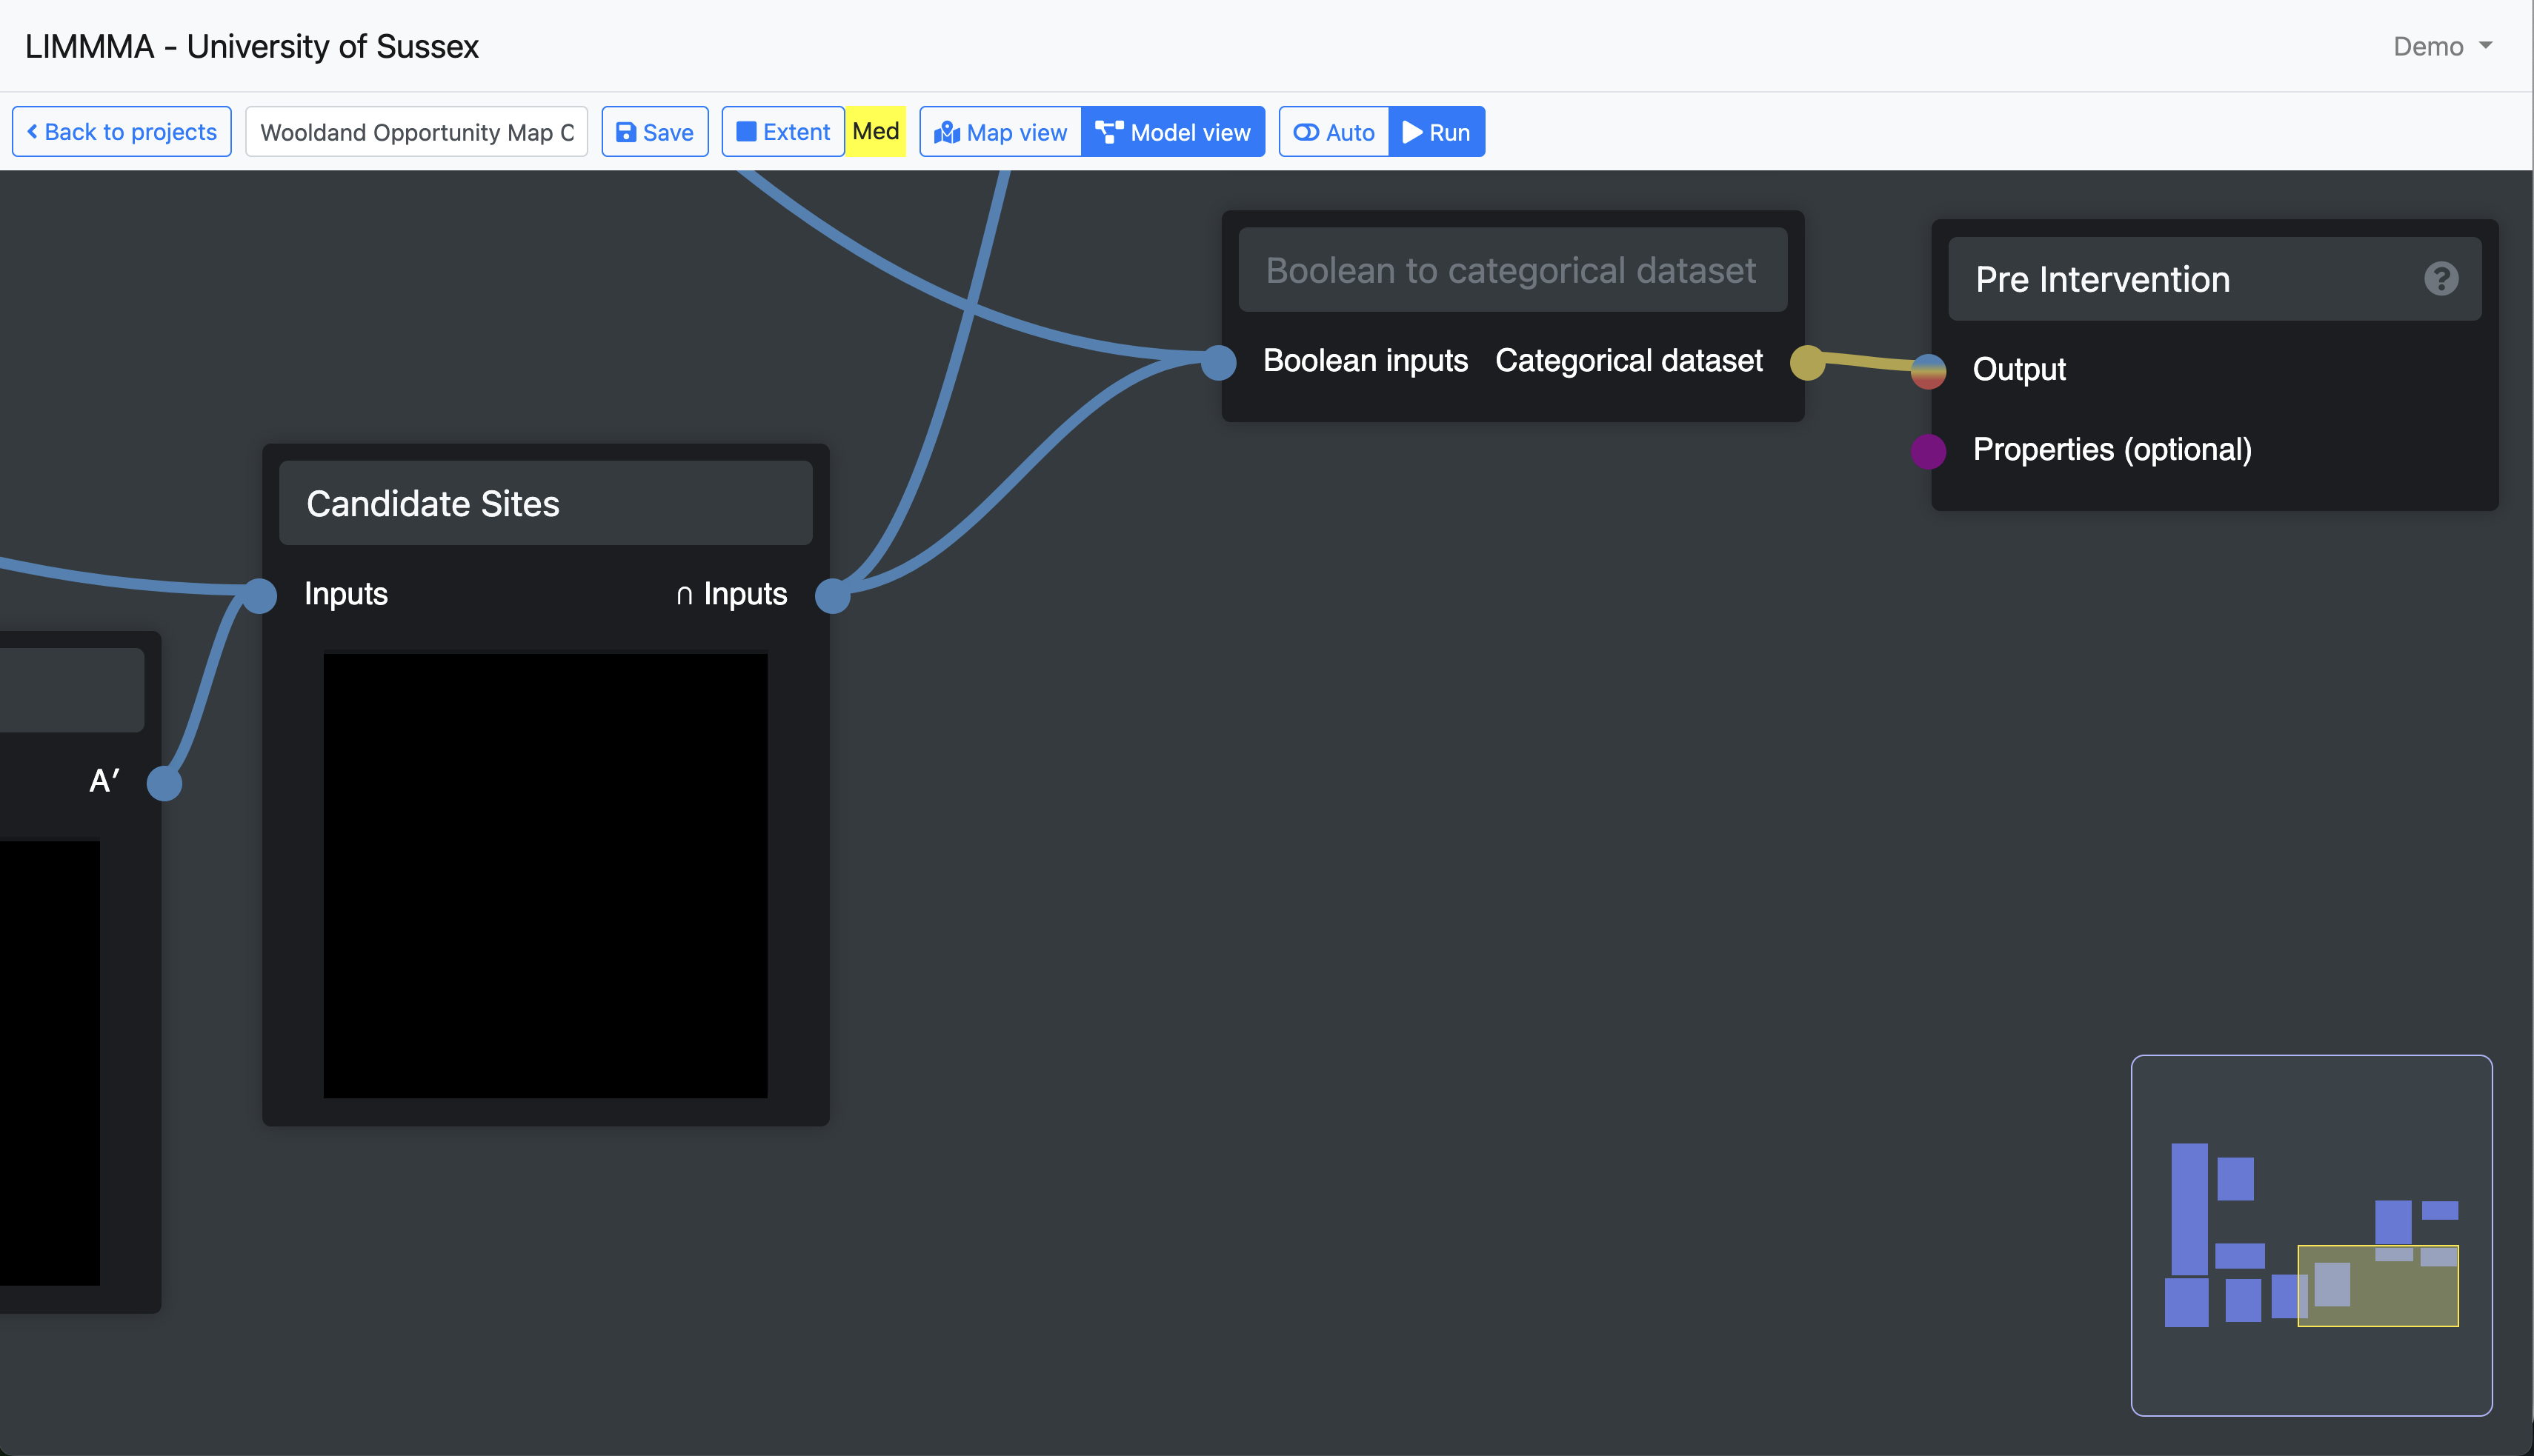This screenshot has width=2534, height=1456.
Task: Click the A′ output socket
Action: click(x=164, y=783)
